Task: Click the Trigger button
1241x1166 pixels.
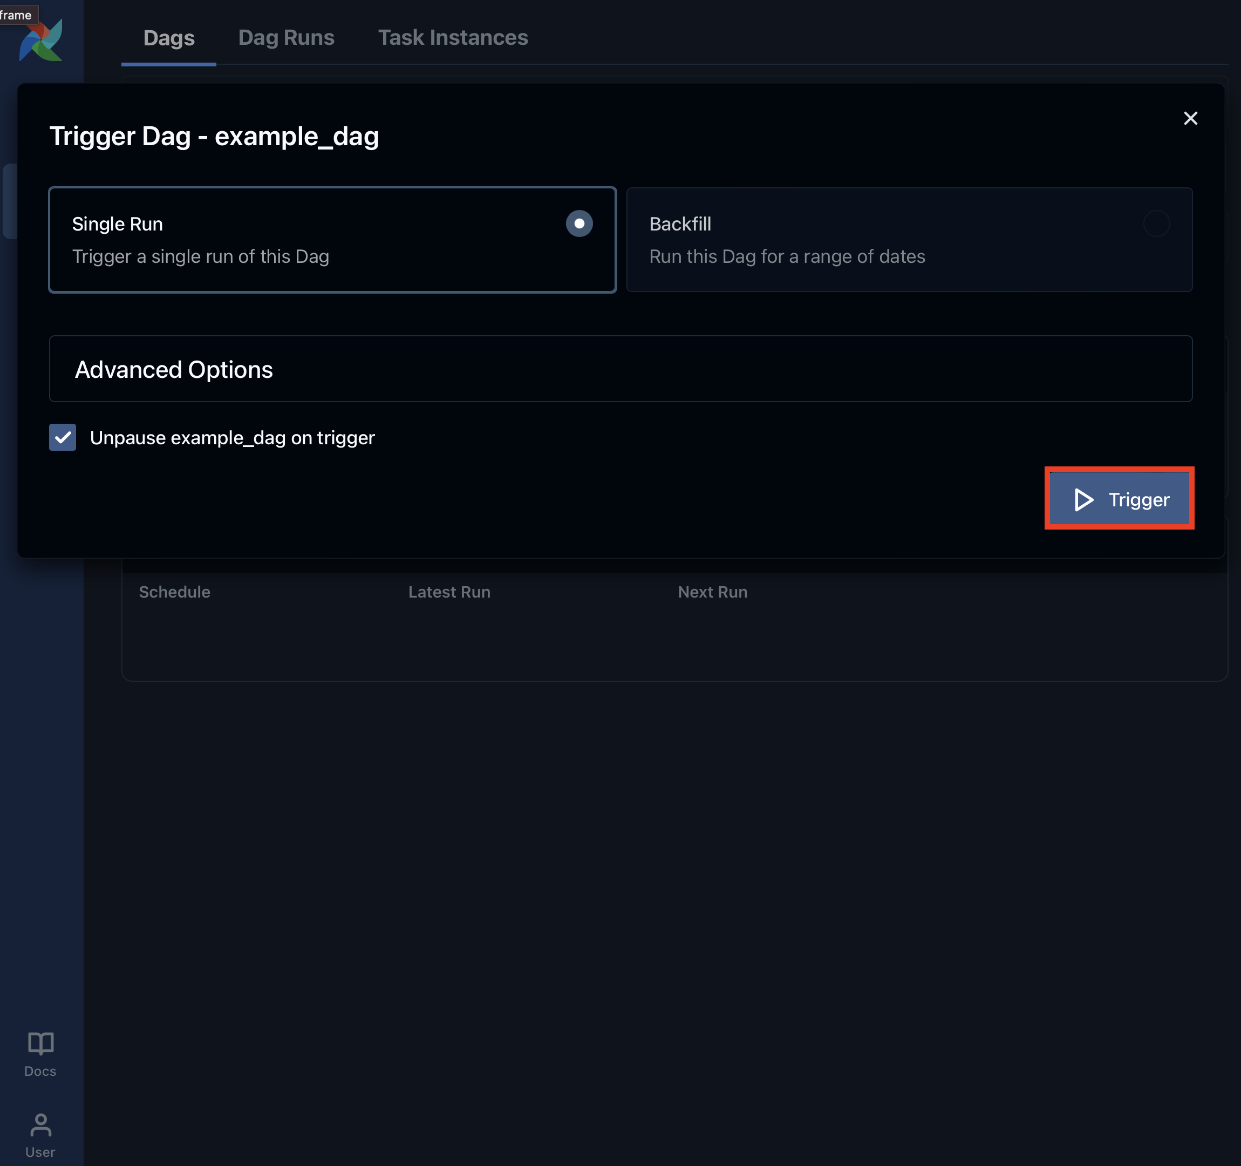Action: (1119, 499)
